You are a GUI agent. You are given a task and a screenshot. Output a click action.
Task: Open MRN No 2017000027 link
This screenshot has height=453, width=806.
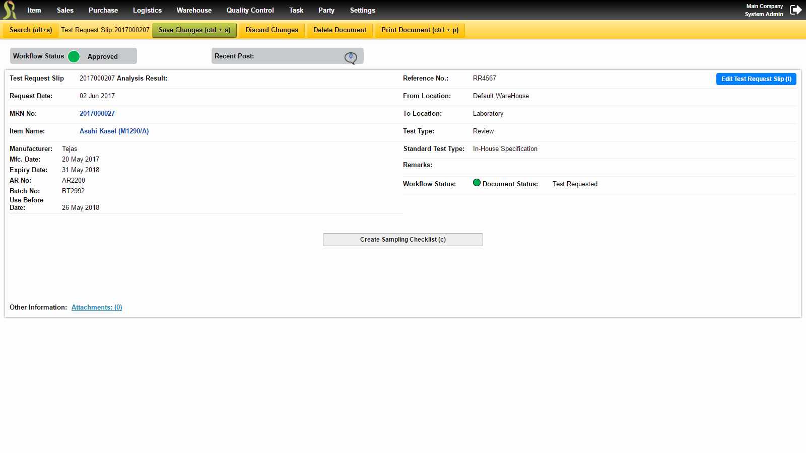click(x=97, y=113)
